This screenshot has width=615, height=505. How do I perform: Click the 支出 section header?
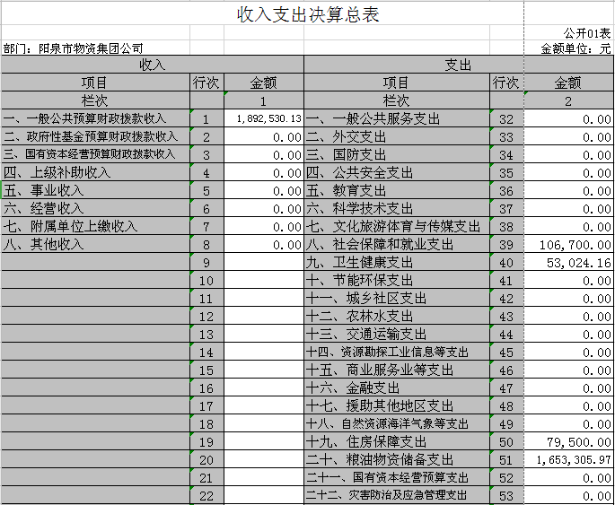pyautogui.click(x=459, y=65)
